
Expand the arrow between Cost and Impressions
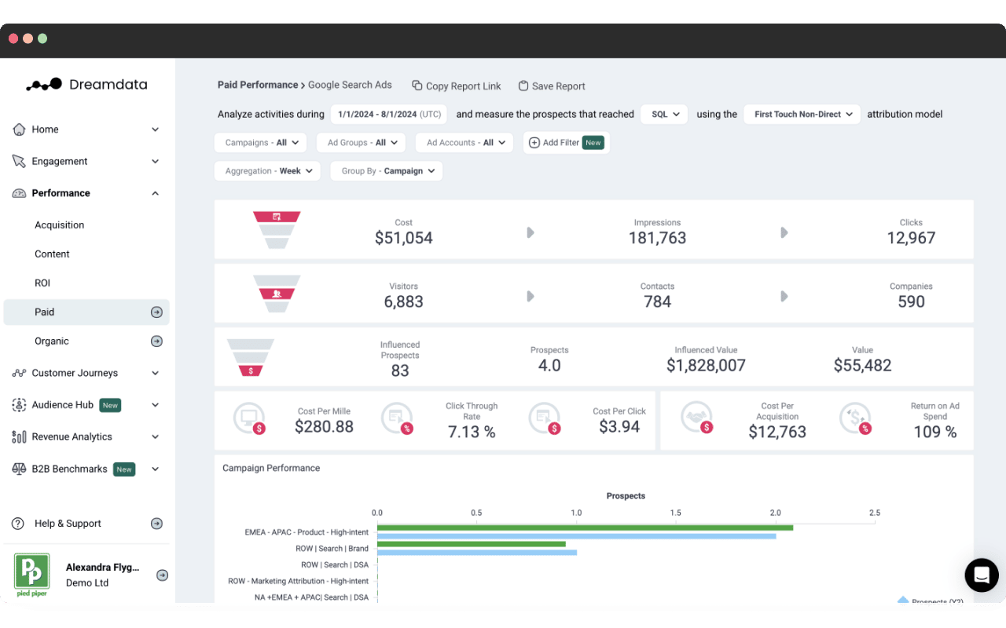(x=530, y=232)
